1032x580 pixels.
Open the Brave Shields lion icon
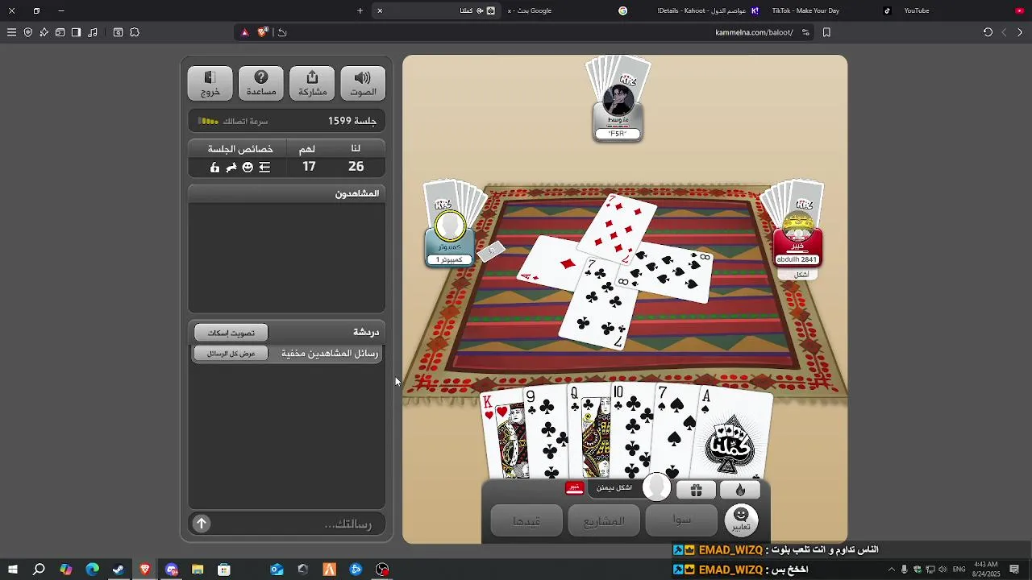click(x=262, y=32)
